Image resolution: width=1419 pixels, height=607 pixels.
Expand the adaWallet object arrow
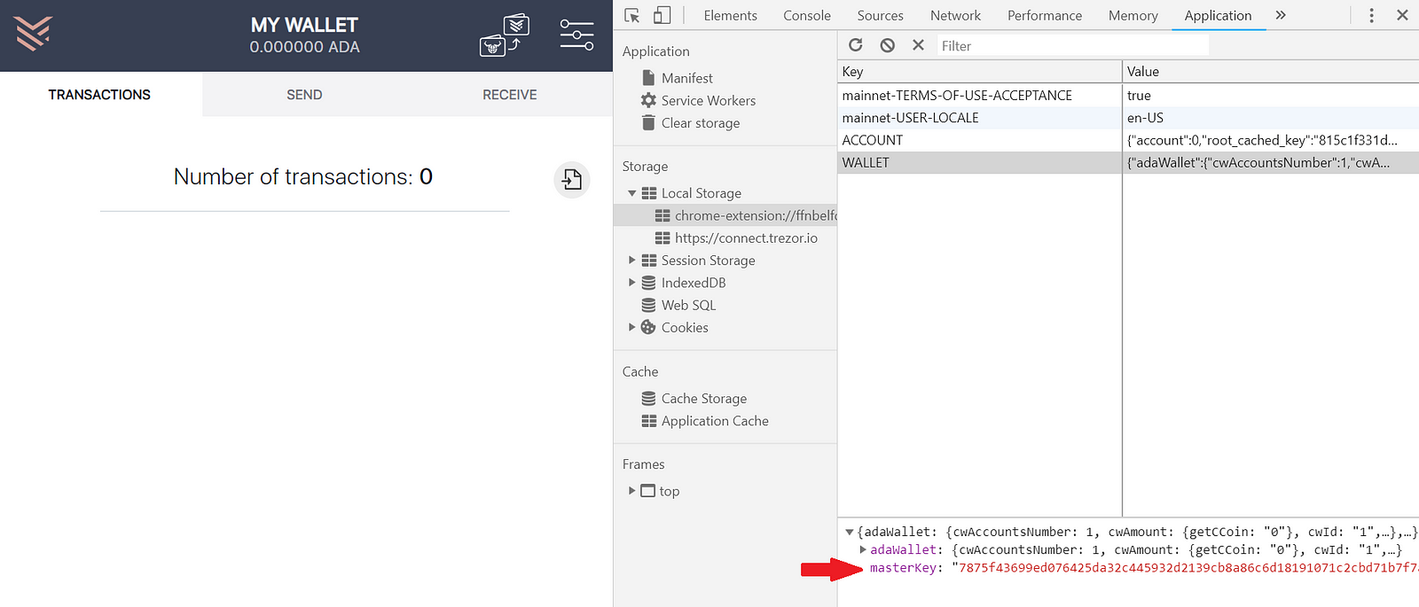pos(862,550)
